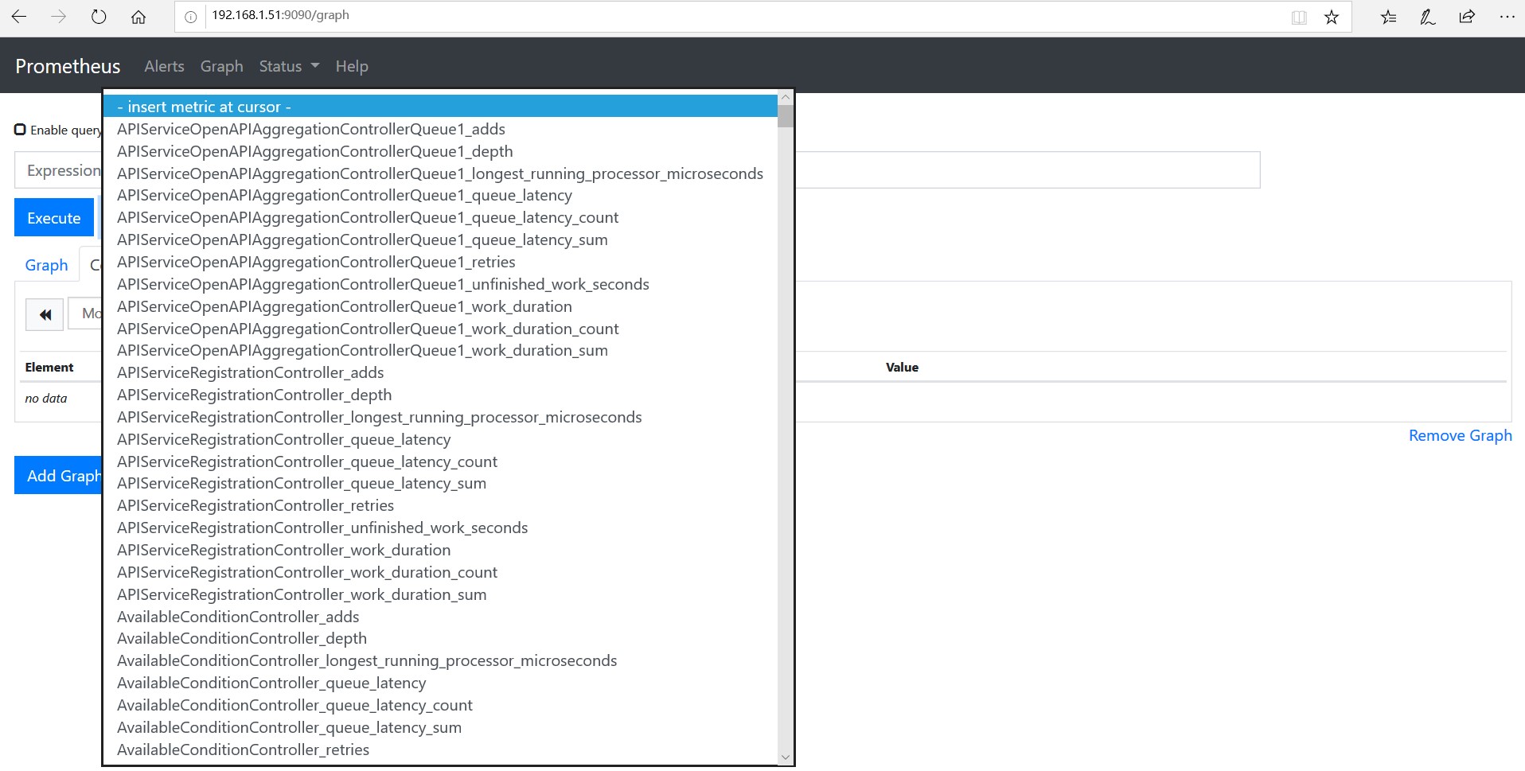Open the favorites hub
Image resolution: width=1525 pixels, height=771 pixels.
coord(1389,17)
